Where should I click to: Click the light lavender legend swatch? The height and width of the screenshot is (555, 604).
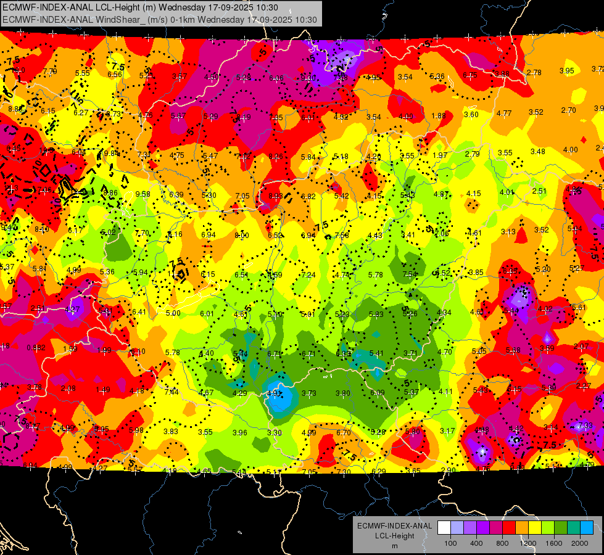tap(457, 527)
